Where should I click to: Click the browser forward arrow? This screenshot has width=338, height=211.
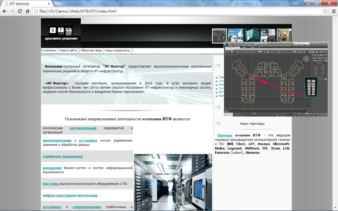(x=12, y=11)
